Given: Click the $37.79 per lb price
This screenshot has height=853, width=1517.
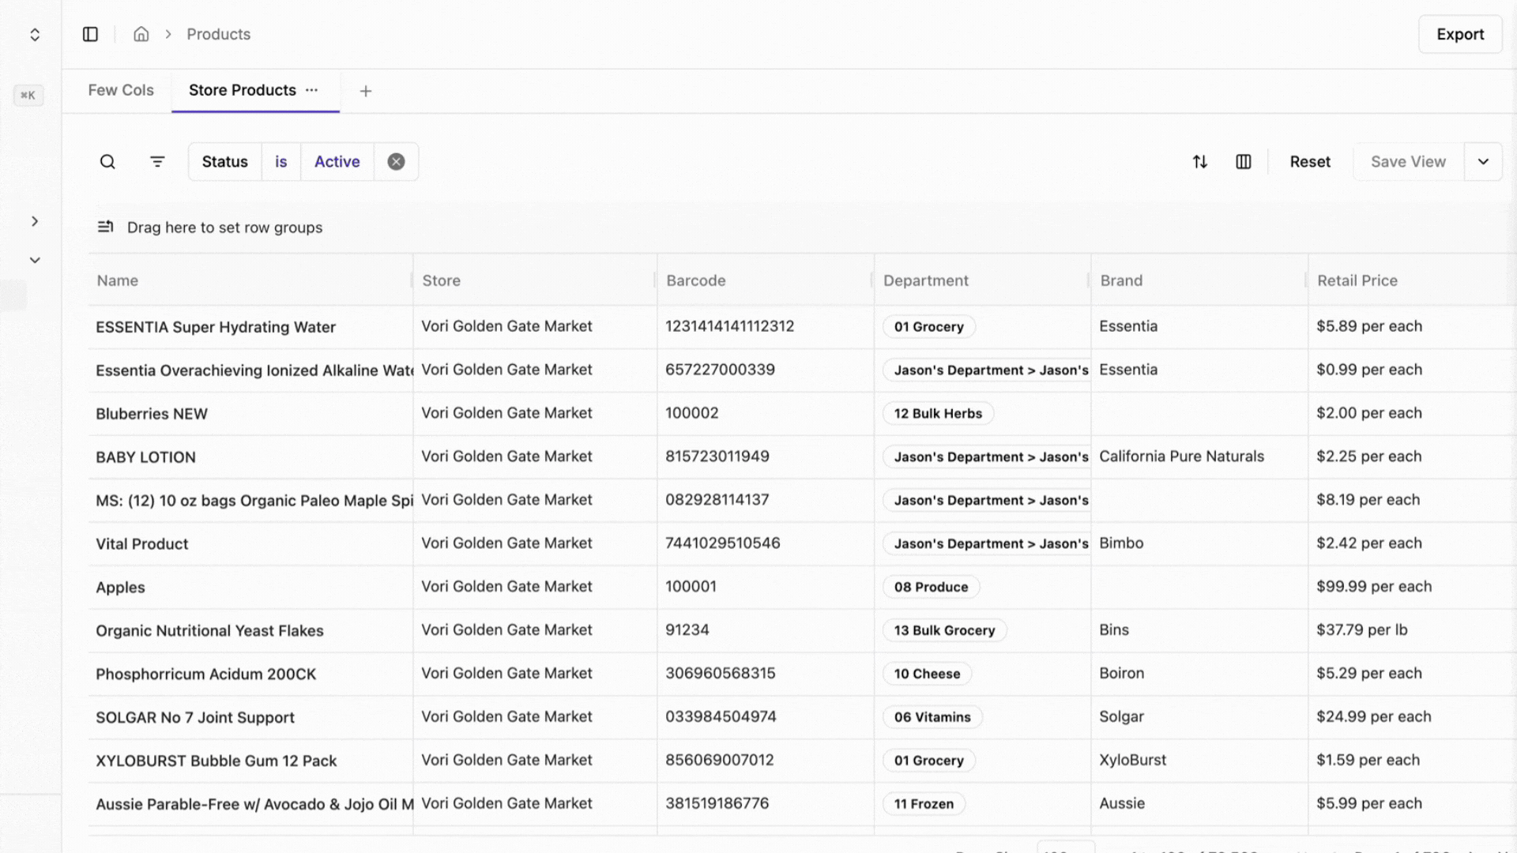Looking at the screenshot, I should 1361,630.
